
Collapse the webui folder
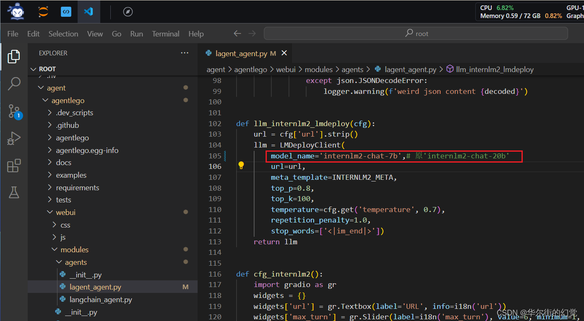(50, 212)
